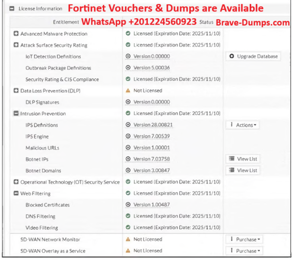Click the DLP Not Licensed warning icon
The image size is (292, 260).
[x=128, y=91]
